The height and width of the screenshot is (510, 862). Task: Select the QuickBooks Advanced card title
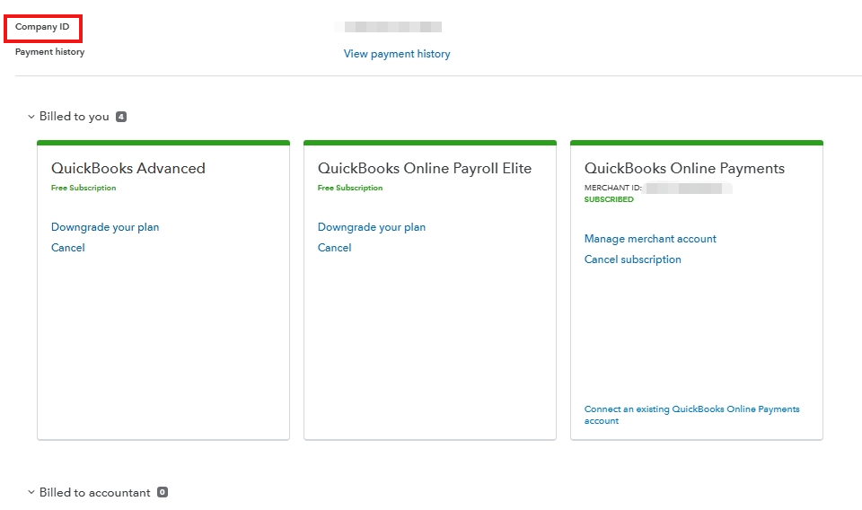point(128,168)
